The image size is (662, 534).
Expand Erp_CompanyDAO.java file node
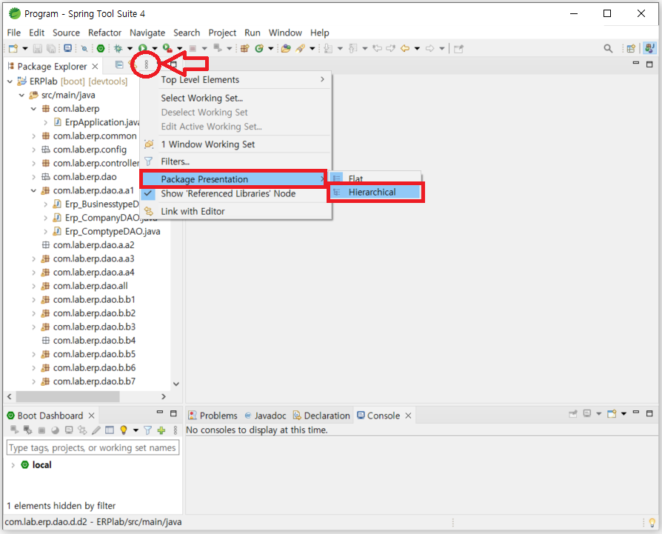pos(45,218)
